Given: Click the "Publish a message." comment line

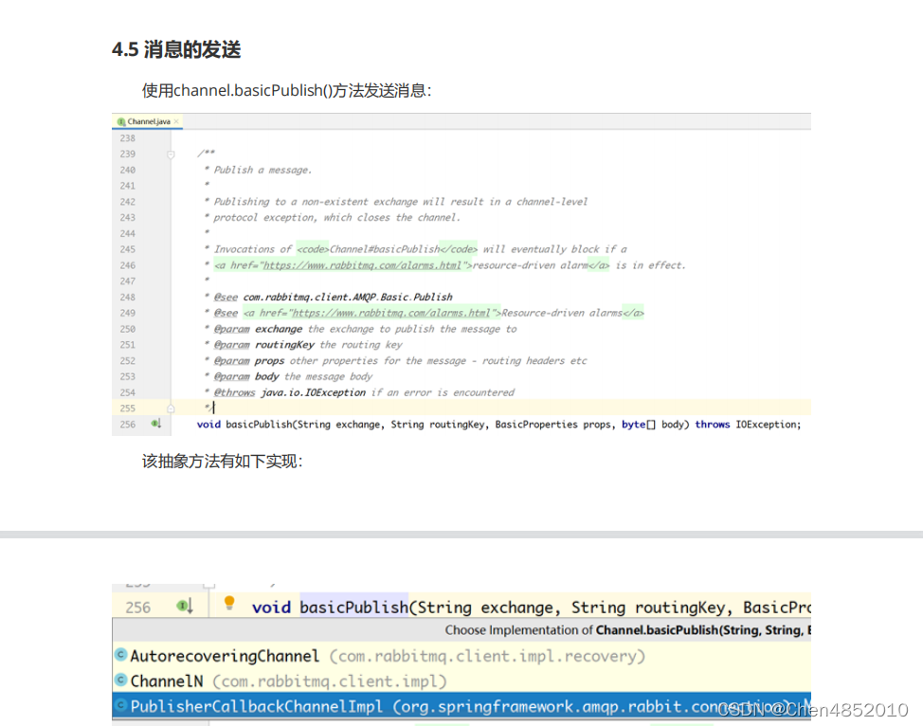Looking at the screenshot, I should click(x=262, y=171).
